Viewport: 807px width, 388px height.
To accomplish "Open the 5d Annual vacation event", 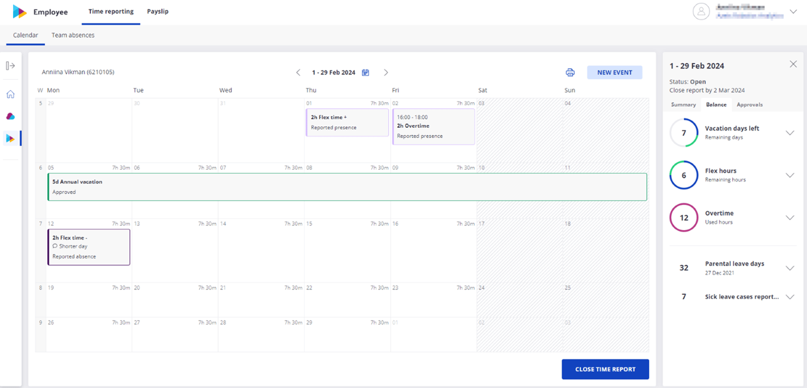I will pyautogui.click(x=347, y=187).
